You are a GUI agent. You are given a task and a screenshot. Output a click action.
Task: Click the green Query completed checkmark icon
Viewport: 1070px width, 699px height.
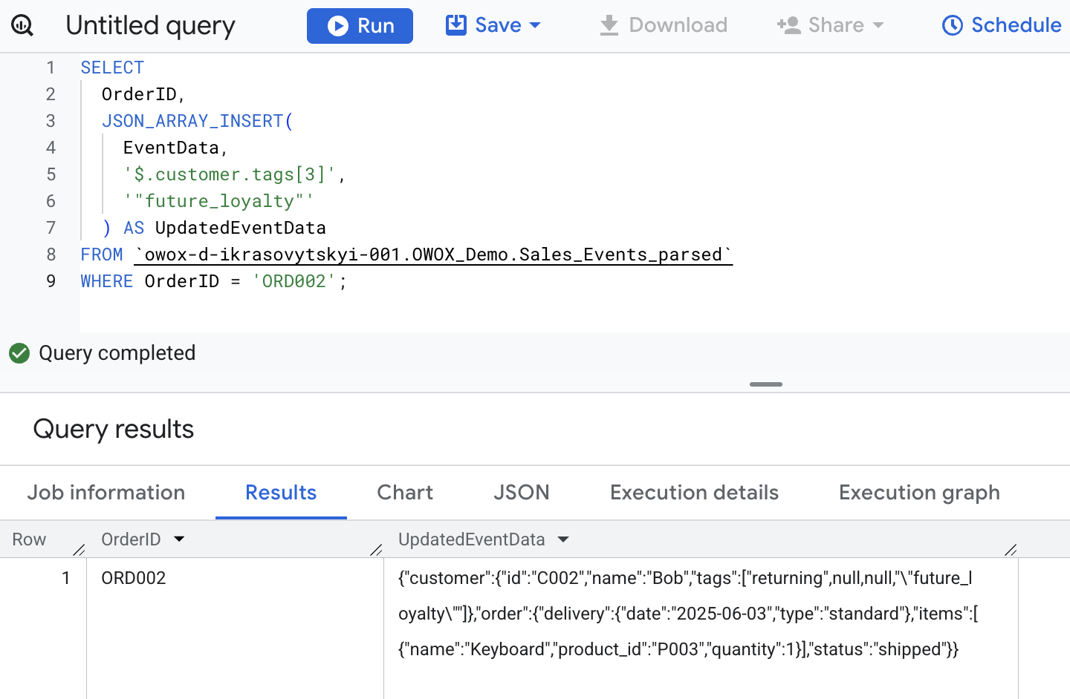coord(19,353)
